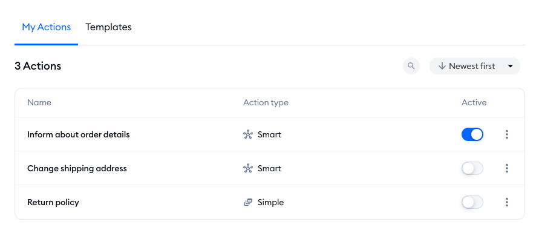This screenshot has height=233, width=539.
Task: Click the Action type column header
Action: click(266, 102)
